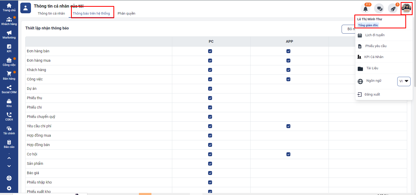This screenshot has height=195, width=416.
Task: Toggle PC checkbox for Phiếu thu
Action: click(210, 98)
